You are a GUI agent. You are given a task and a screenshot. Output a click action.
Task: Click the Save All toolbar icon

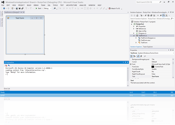point(22,8)
